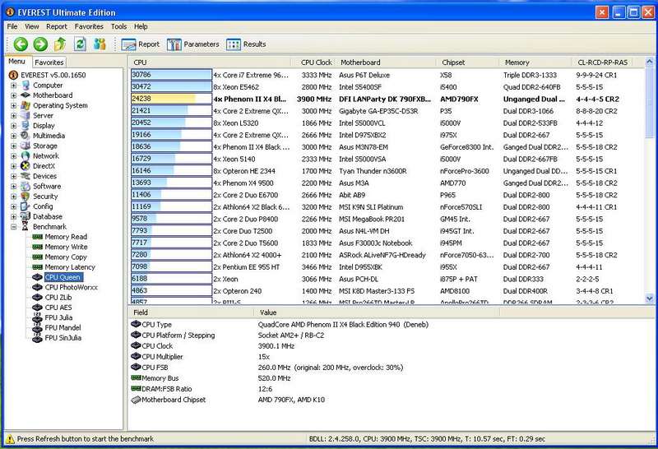658x449 pixels.
Task: Open the Tools menu
Action: pyautogui.click(x=118, y=26)
